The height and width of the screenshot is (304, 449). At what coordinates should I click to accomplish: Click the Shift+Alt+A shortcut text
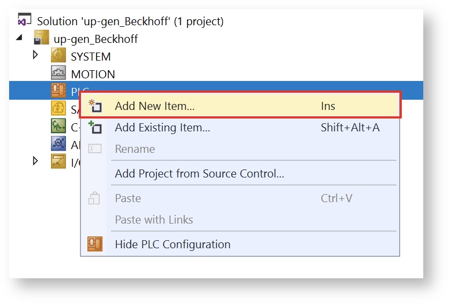click(x=350, y=128)
